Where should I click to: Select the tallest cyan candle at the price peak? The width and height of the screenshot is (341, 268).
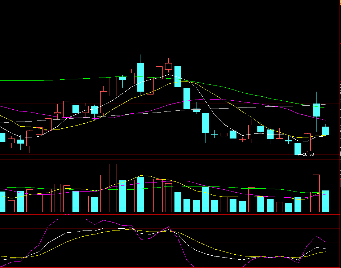[x=141, y=75]
